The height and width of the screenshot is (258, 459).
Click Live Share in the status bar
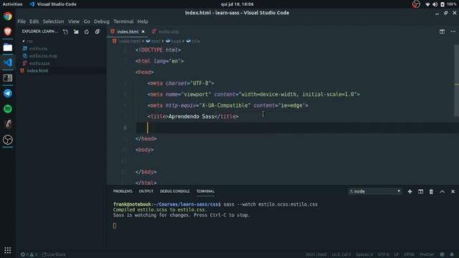[x=55, y=254]
